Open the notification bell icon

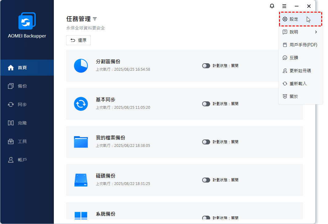click(272, 6)
